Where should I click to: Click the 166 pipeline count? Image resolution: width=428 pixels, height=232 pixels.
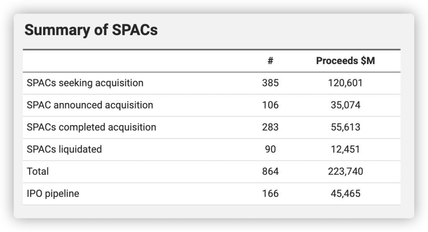(x=270, y=193)
